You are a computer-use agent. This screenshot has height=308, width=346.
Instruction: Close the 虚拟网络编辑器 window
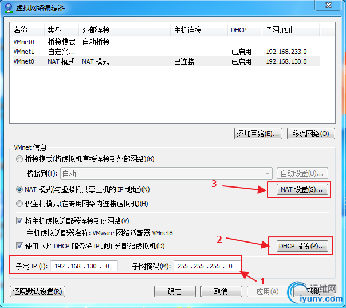[328, 5]
